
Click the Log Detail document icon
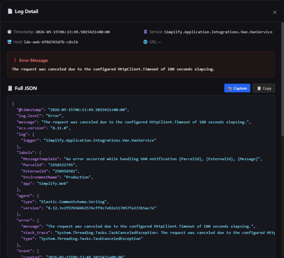click(x=10, y=11)
